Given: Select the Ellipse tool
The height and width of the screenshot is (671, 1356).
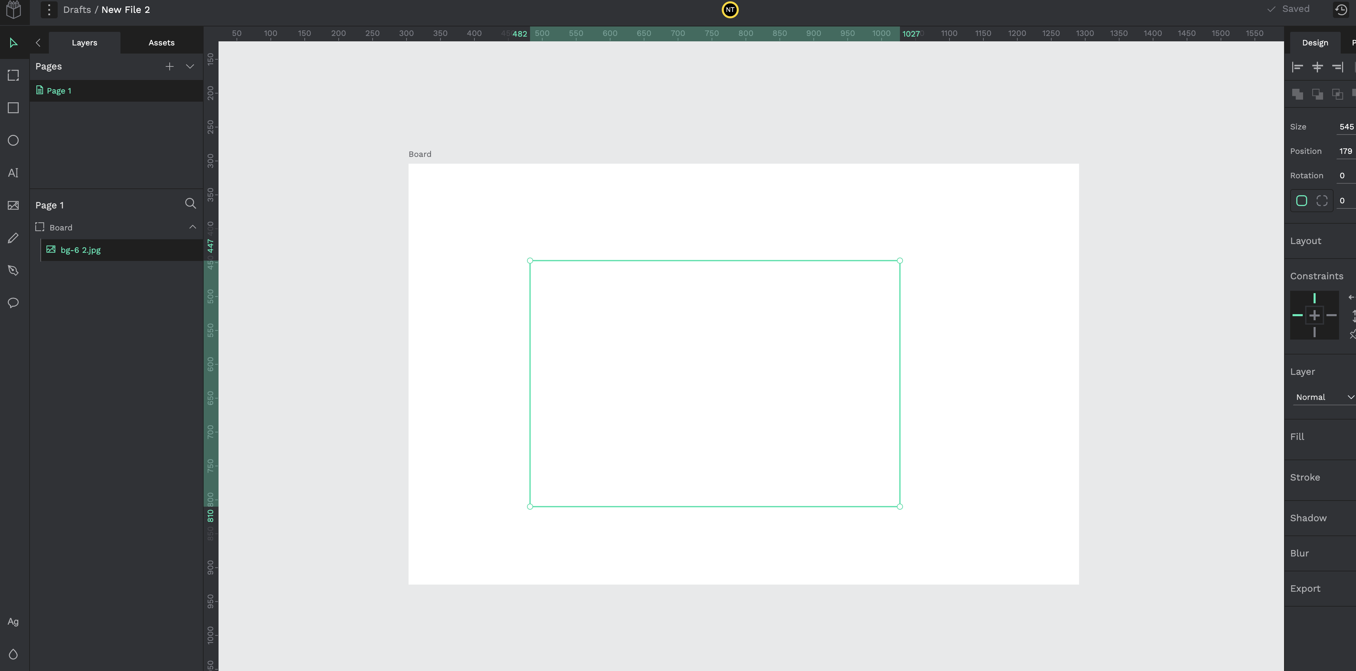Looking at the screenshot, I should click(x=13, y=140).
